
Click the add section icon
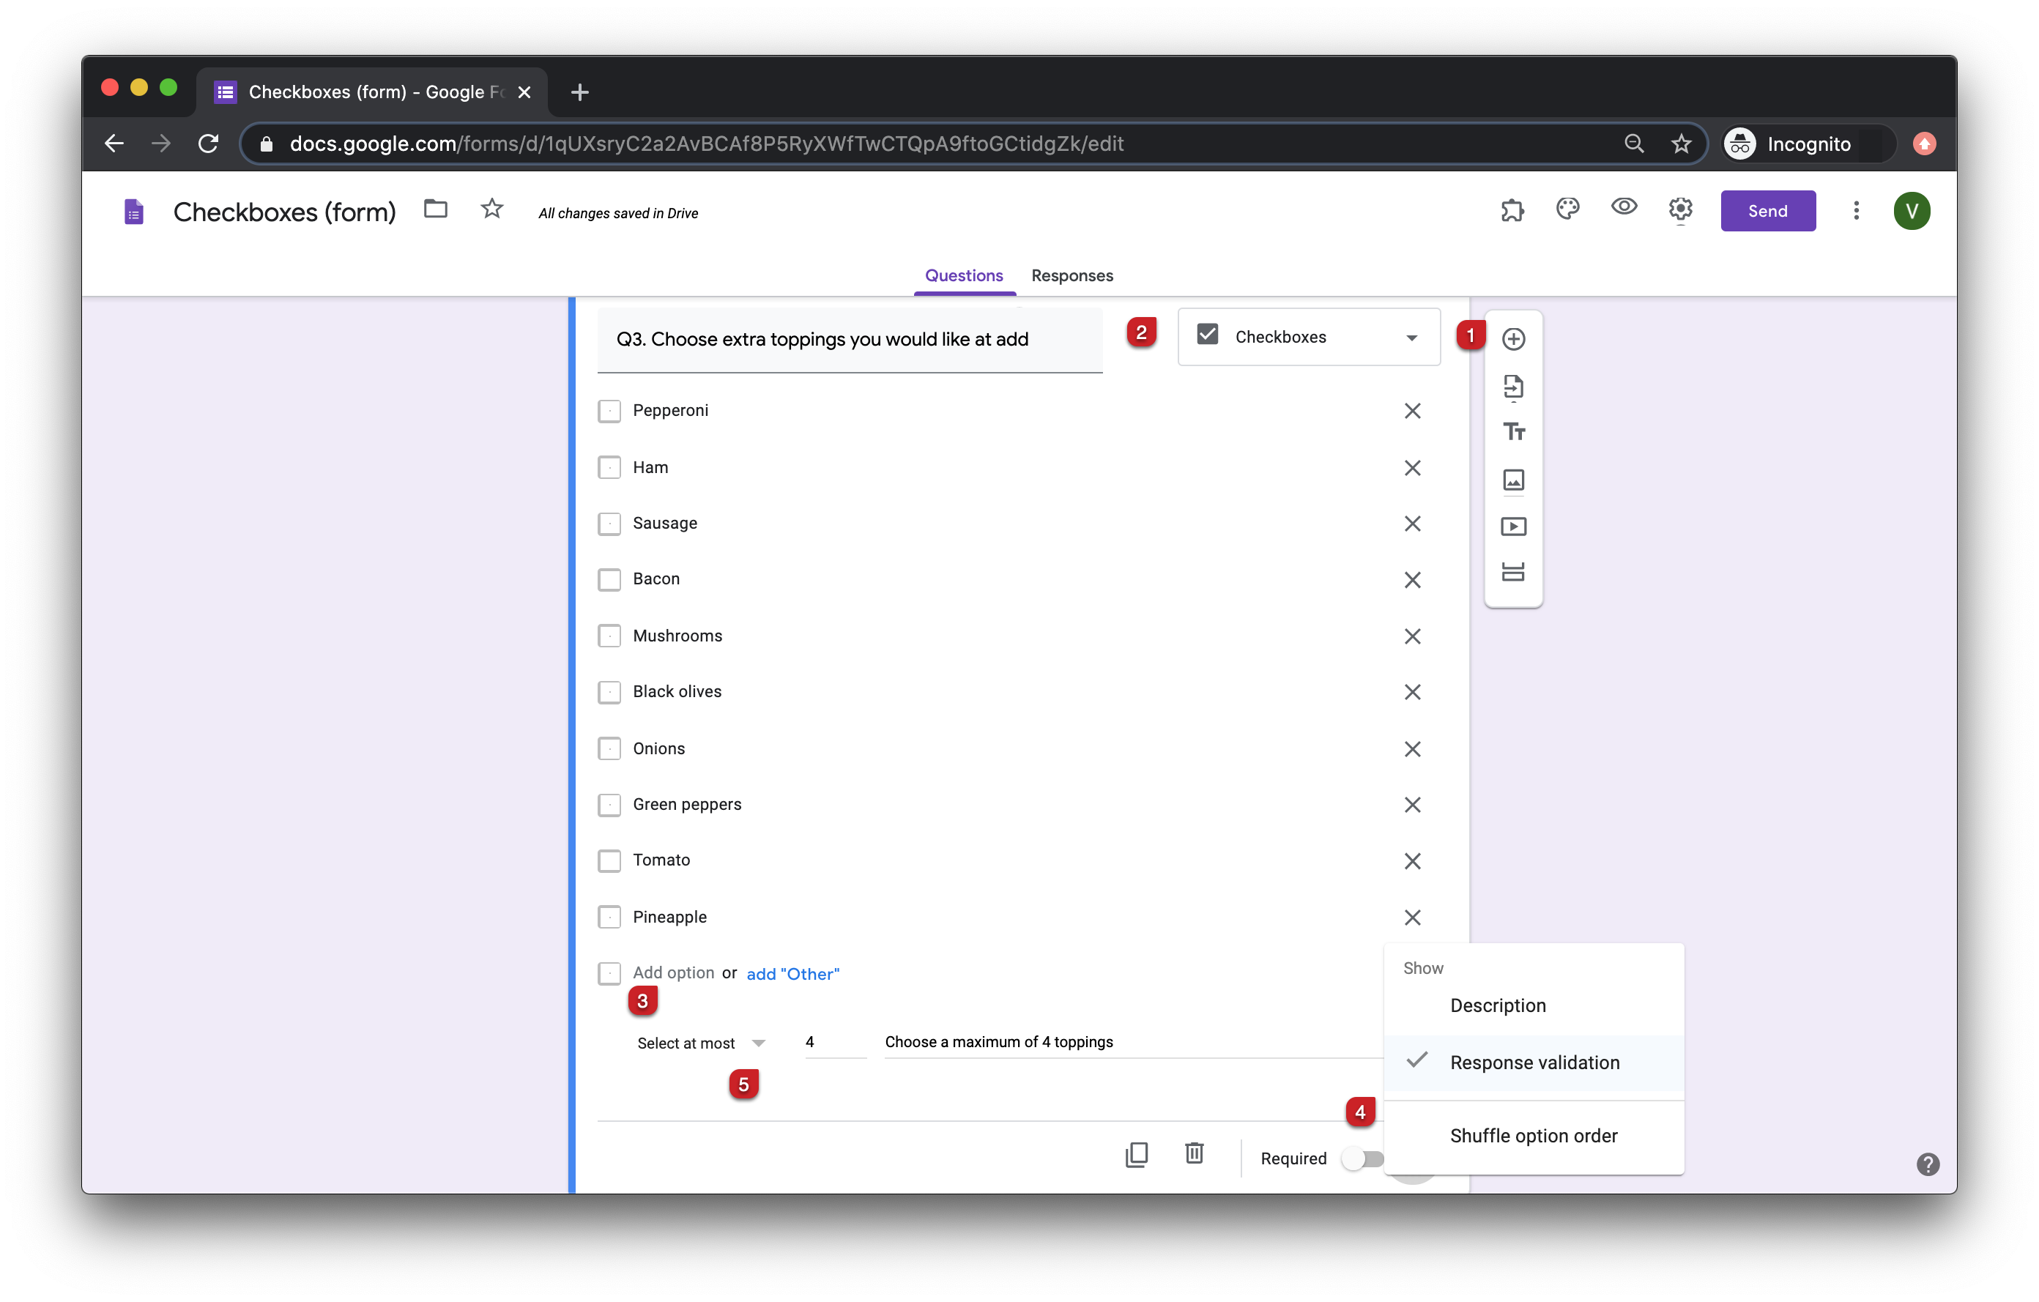tap(1513, 570)
